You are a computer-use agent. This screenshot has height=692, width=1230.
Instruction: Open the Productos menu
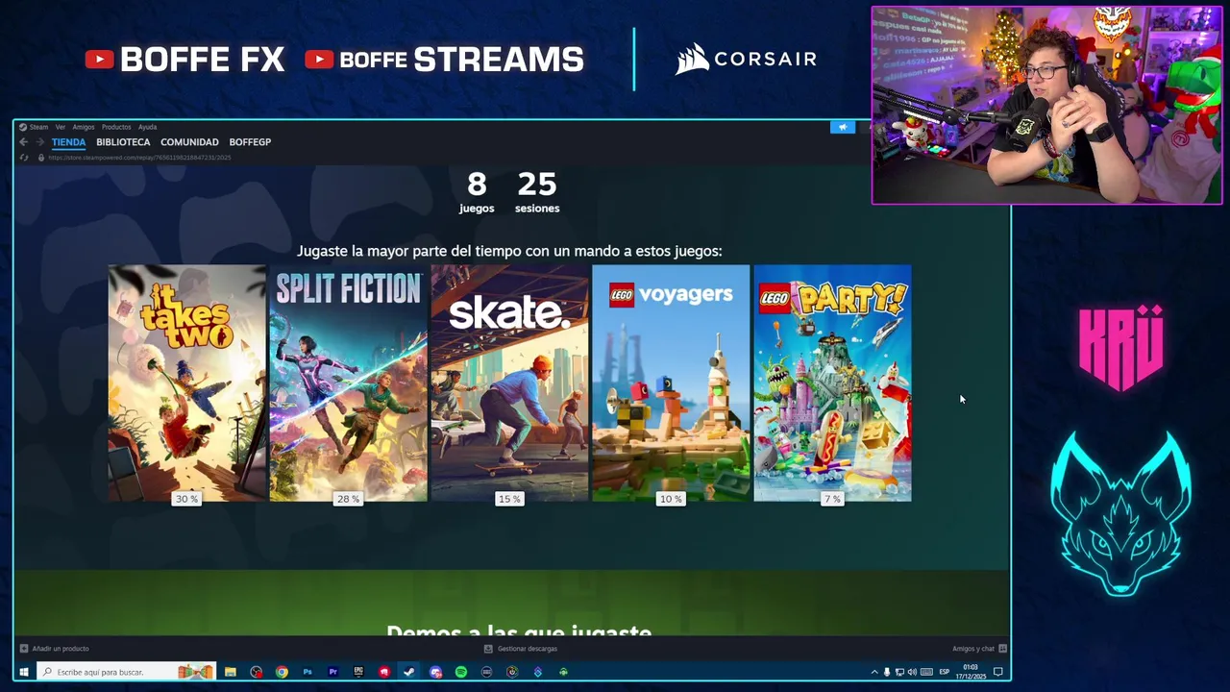[116, 127]
